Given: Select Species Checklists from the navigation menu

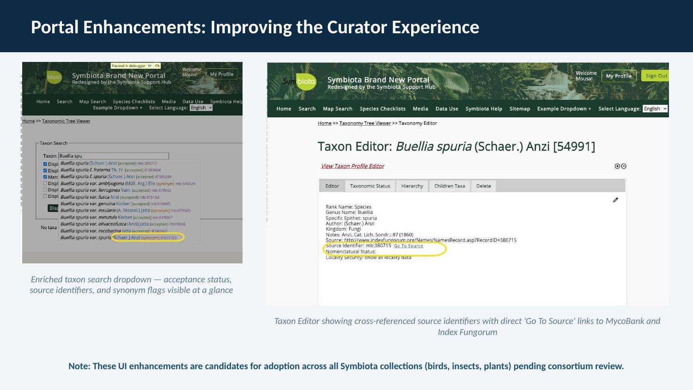Looking at the screenshot, I should pos(383,109).
